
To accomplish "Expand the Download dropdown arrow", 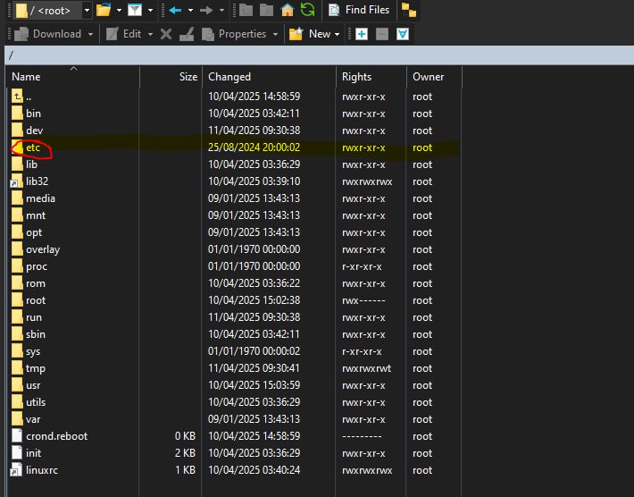I will coord(90,34).
